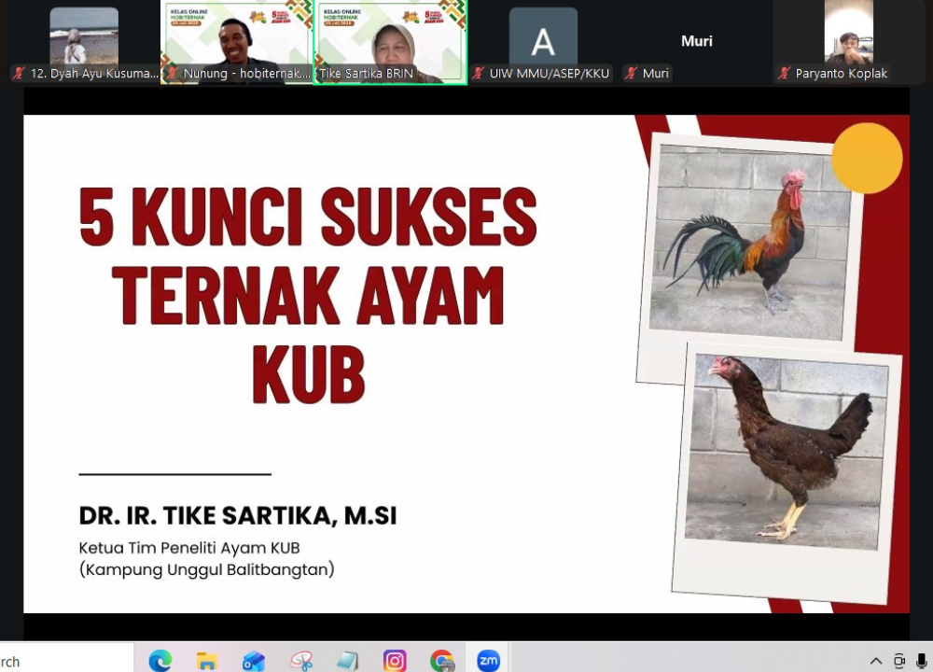Click the 'UIW MMU/ASEP/KKU' name label
Image resolution: width=933 pixels, height=672 pixels.
[550, 73]
